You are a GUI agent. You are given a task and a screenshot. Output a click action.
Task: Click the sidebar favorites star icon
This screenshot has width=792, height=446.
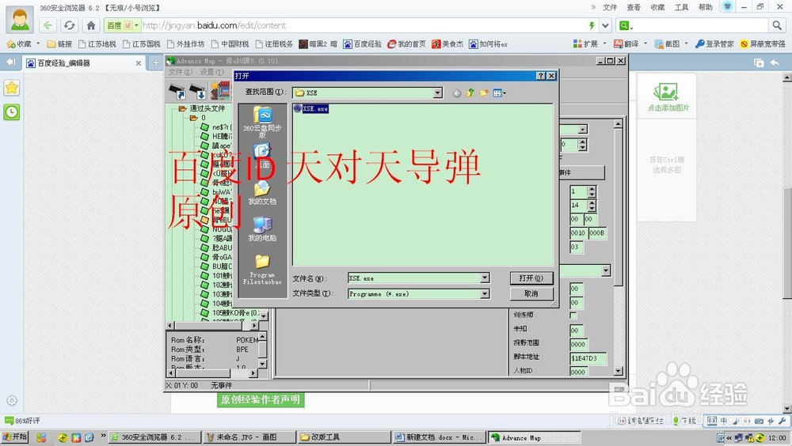pos(12,88)
